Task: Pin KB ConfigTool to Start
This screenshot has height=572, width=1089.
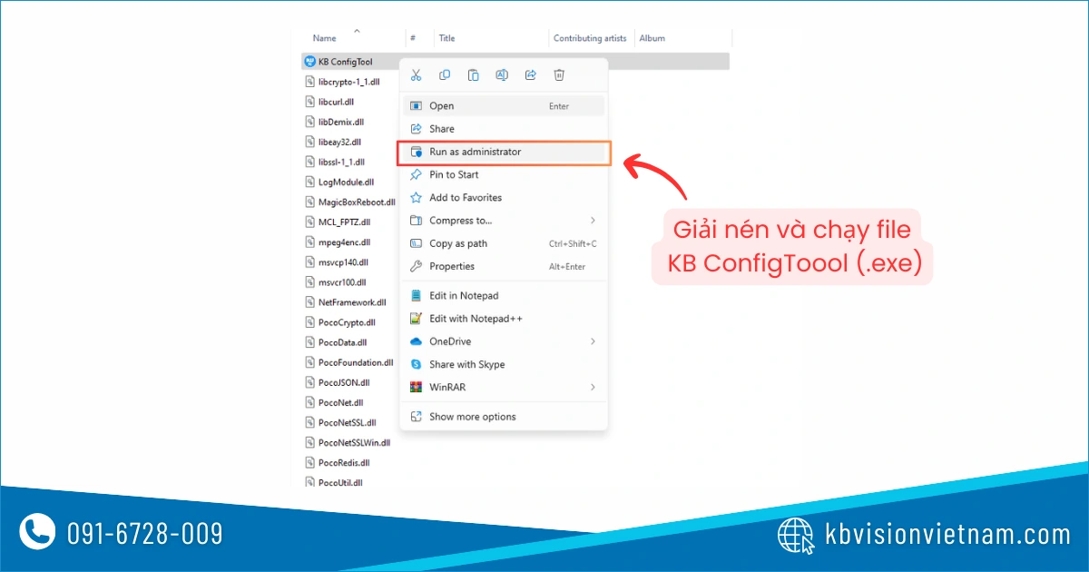Action: [454, 175]
